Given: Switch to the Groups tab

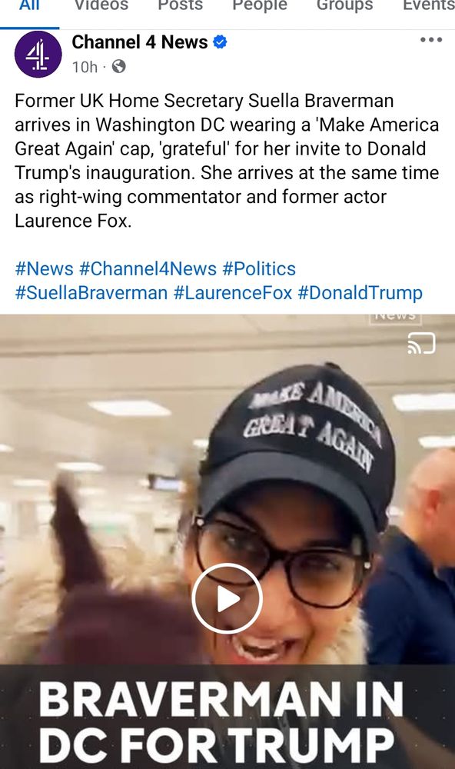Looking at the screenshot, I should [344, 5].
